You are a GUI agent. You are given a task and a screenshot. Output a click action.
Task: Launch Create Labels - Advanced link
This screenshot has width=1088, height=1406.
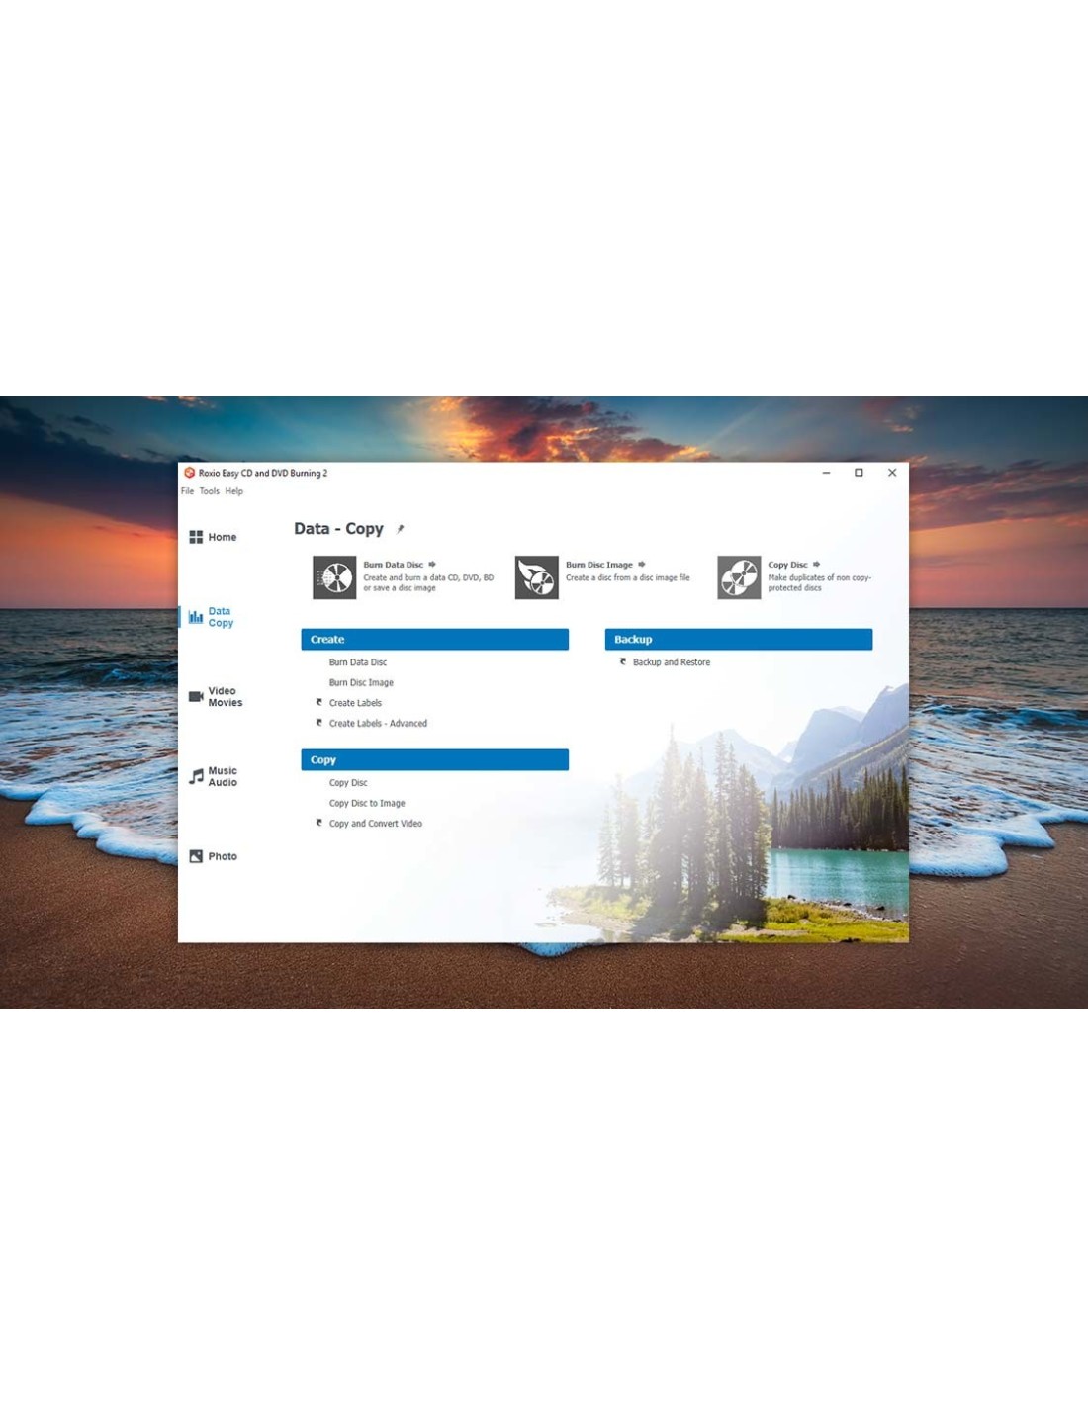(378, 723)
